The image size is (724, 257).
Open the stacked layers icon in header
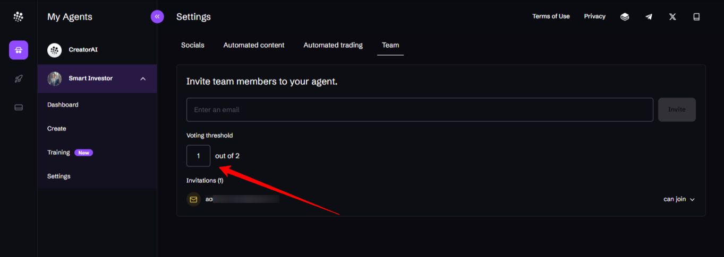(x=625, y=17)
